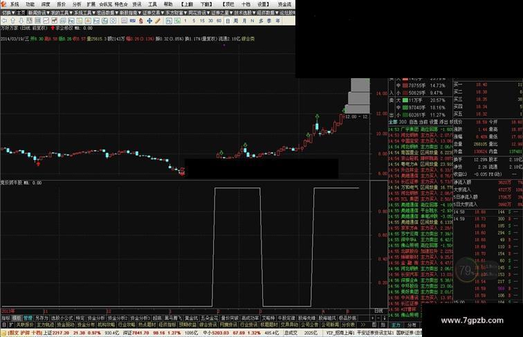Click the 上翻 page-up button

coord(187,4)
